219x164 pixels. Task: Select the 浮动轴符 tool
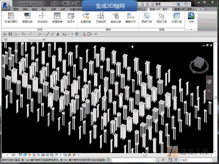tap(42, 18)
